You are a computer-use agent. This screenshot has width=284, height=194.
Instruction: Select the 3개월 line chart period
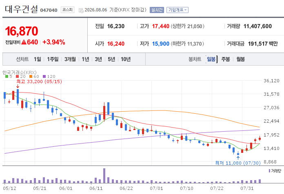[70, 59]
